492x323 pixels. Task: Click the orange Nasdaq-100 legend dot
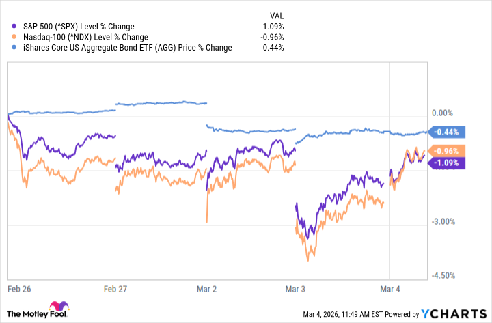click(8, 37)
